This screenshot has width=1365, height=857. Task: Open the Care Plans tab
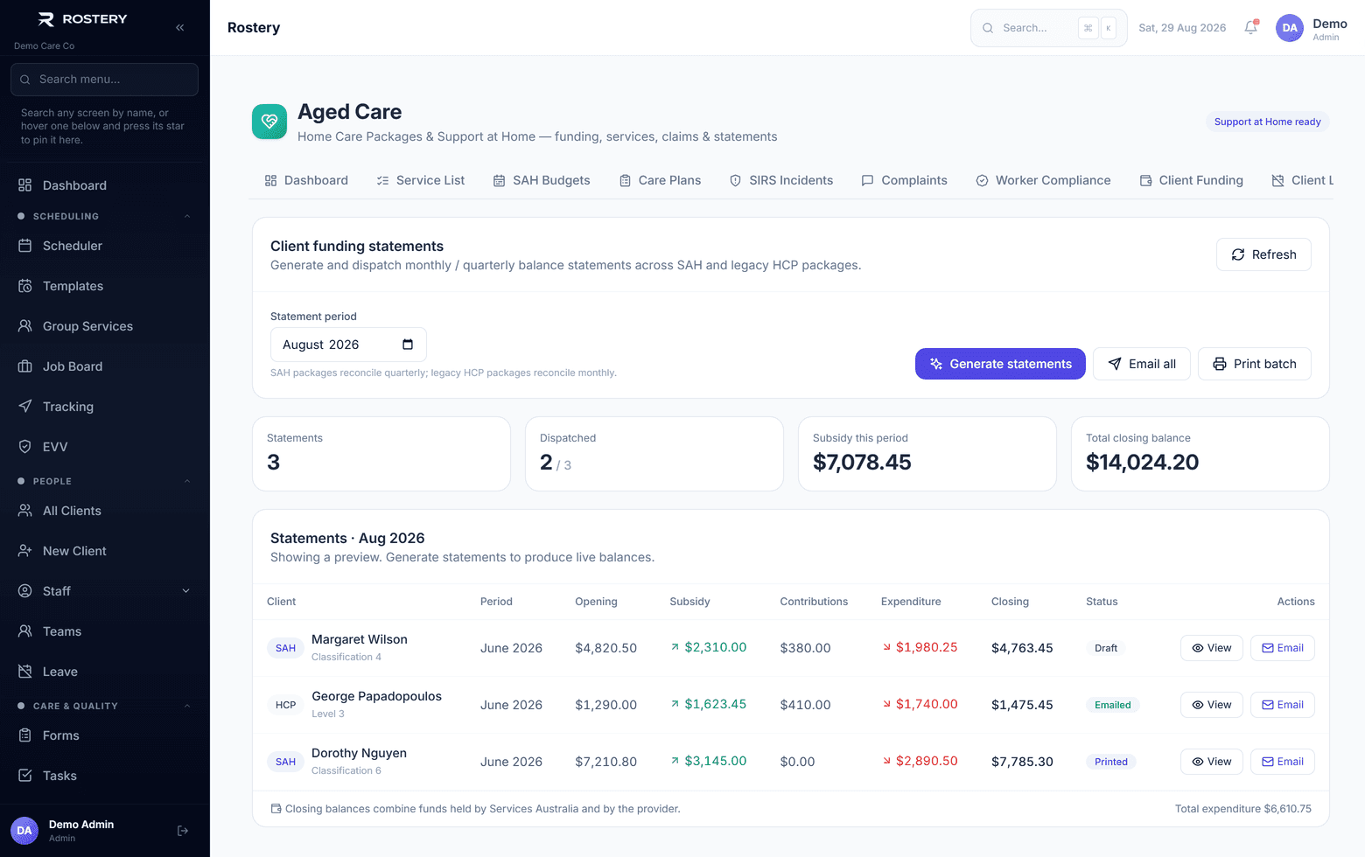click(660, 180)
